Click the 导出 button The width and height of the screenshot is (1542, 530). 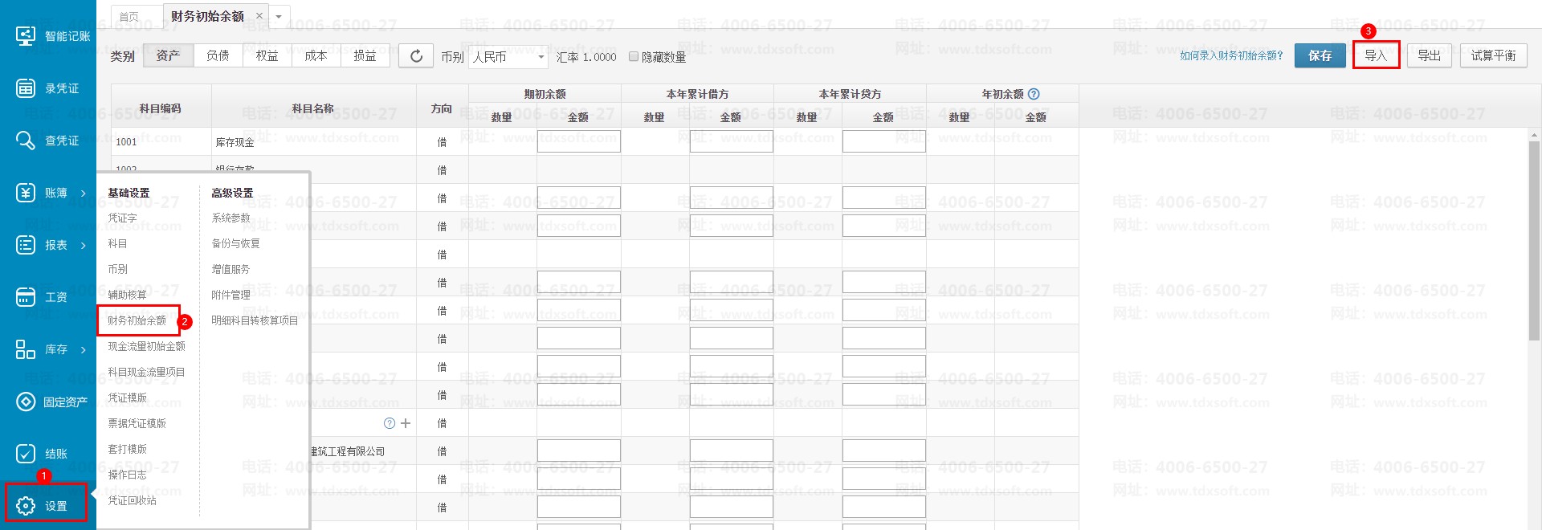[x=1429, y=55]
